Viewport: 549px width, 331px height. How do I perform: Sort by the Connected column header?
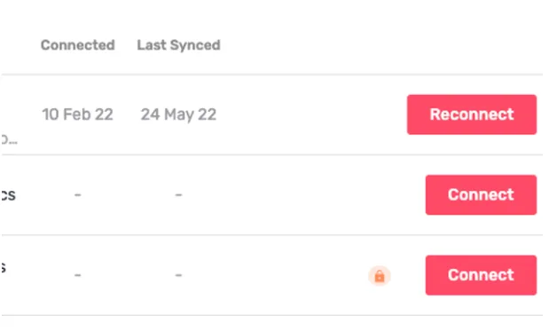click(78, 45)
